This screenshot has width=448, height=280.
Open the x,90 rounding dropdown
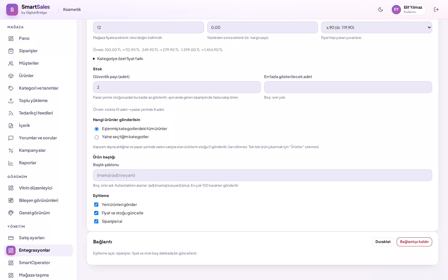click(x=376, y=27)
